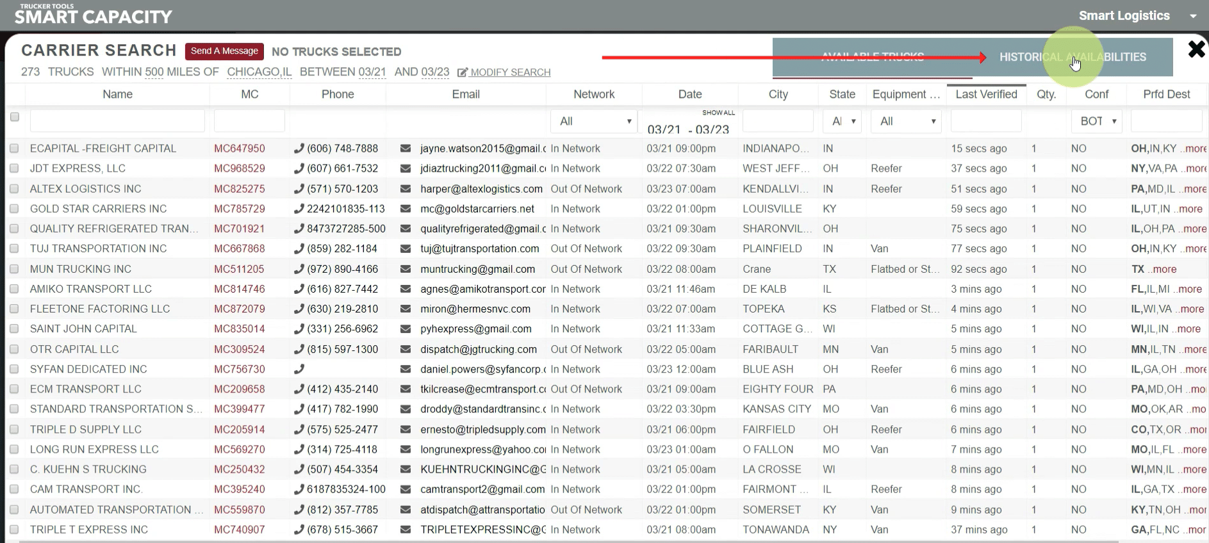The width and height of the screenshot is (1209, 543).
Task: Tick the FLEETONE FACTORING LLC checkbox
Action: point(14,309)
